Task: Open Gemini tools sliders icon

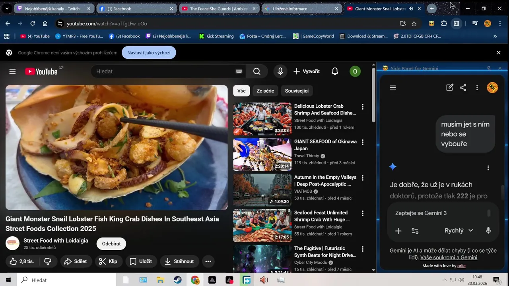Action: [415, 231]
